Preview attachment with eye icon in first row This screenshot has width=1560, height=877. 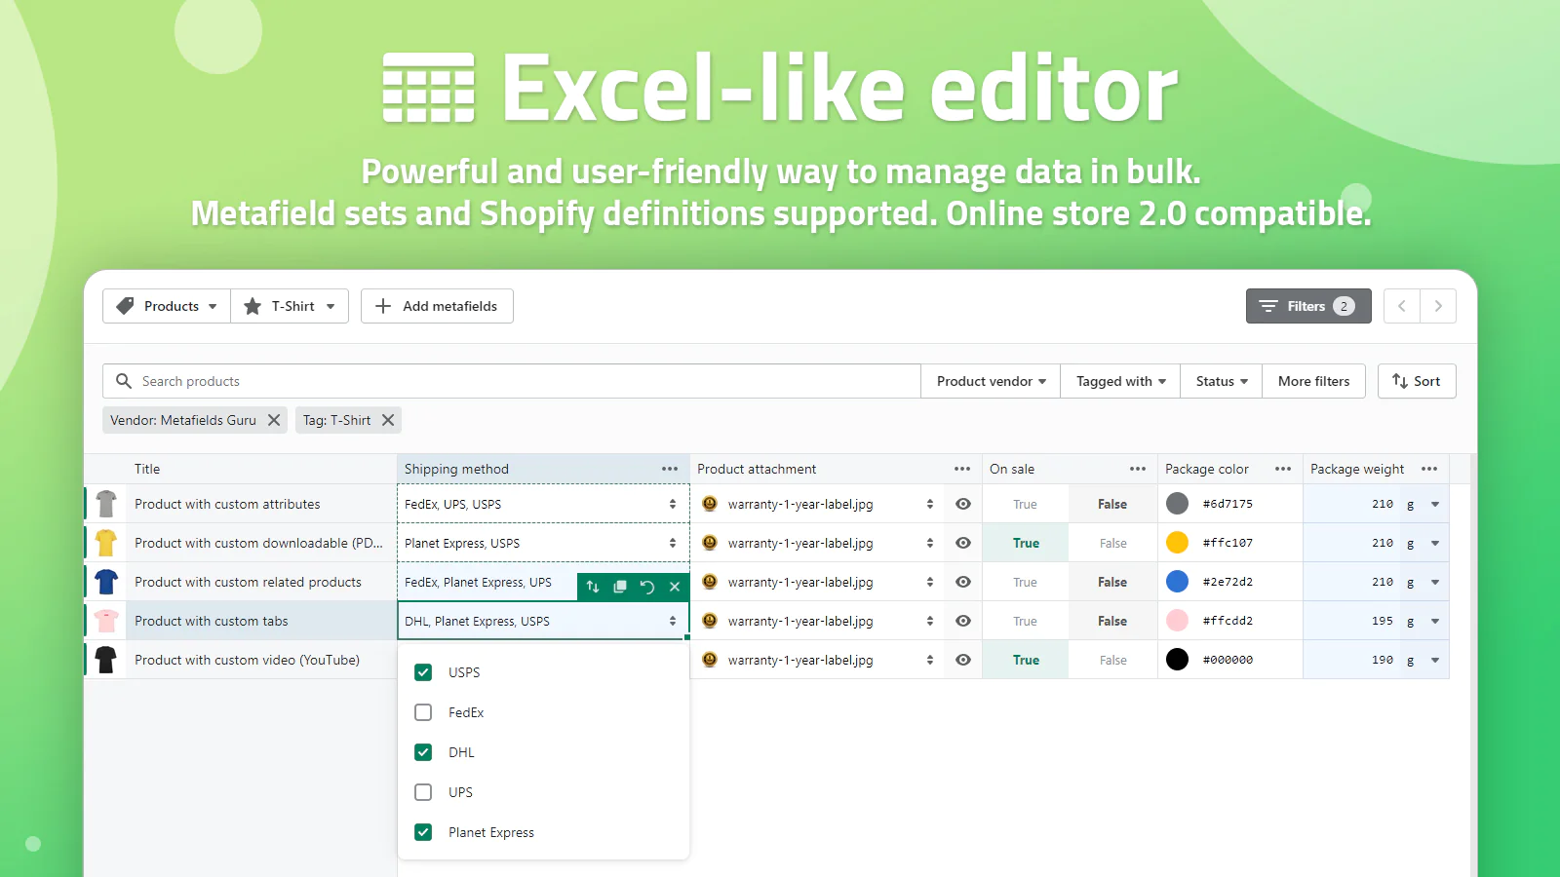click(963, 504)
